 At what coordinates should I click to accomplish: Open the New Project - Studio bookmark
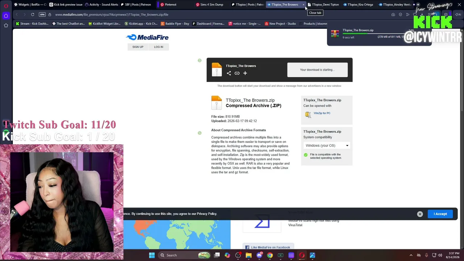pos(280,24)
